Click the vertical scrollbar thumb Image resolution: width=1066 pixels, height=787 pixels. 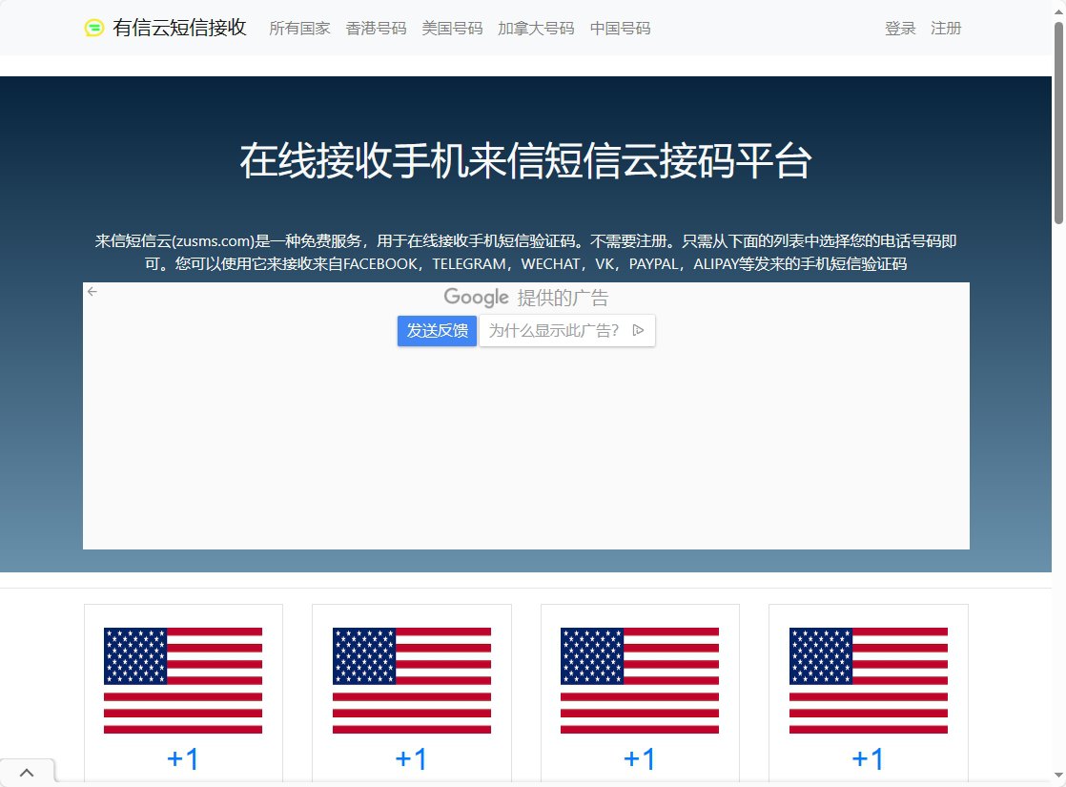click(x=1058, y=122)
